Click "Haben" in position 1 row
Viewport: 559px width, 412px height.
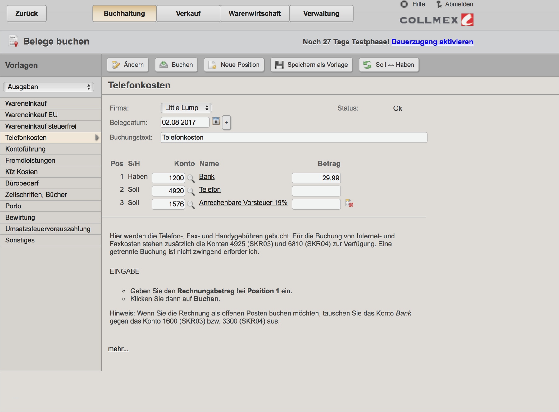coord(138,177)
